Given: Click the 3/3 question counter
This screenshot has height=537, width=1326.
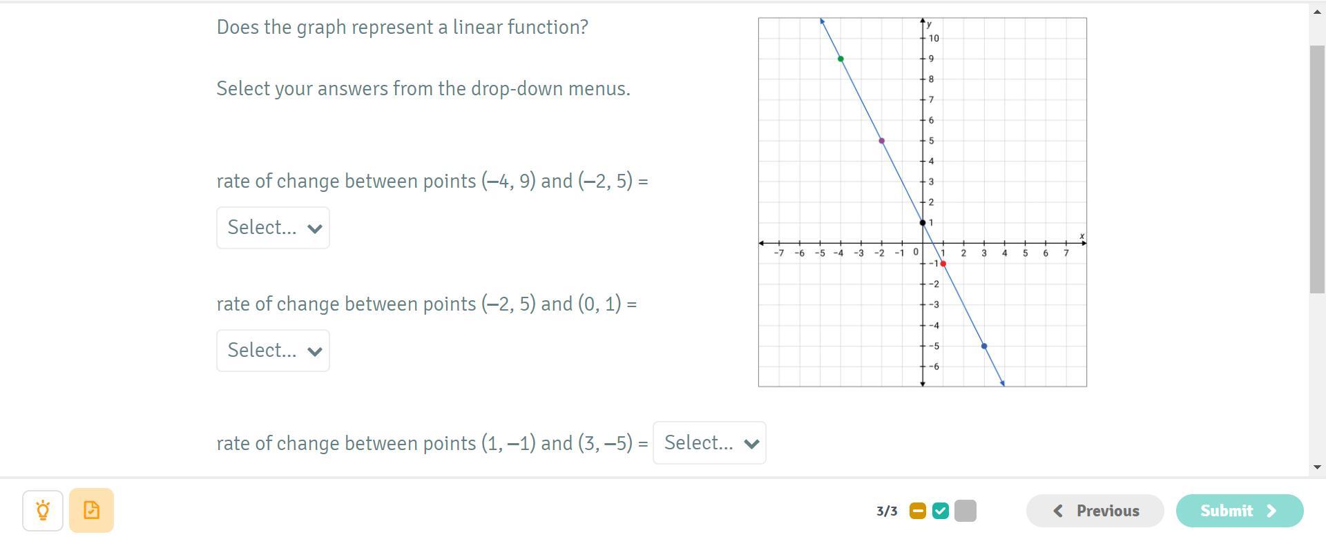Looking at the screenshot, I should (887, 511).
